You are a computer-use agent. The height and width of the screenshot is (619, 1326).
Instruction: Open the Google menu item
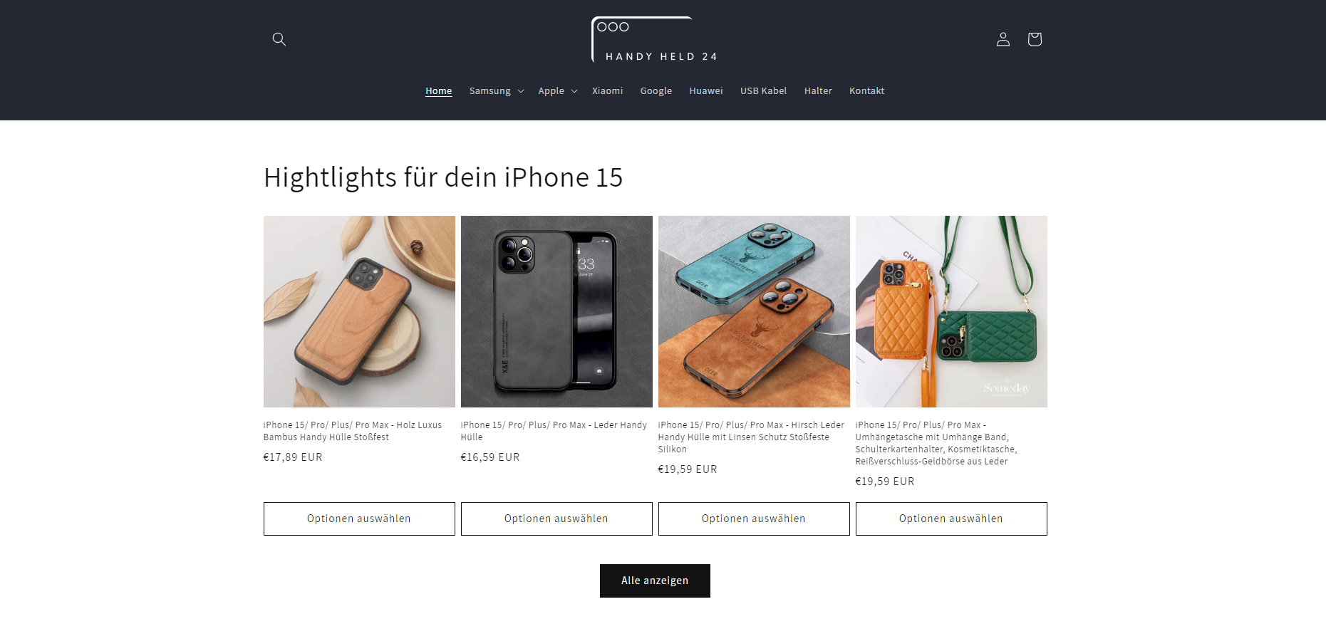tap(656, 91)
